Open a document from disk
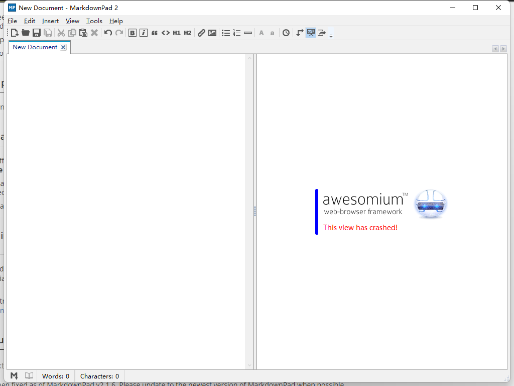 click(25, 32)
